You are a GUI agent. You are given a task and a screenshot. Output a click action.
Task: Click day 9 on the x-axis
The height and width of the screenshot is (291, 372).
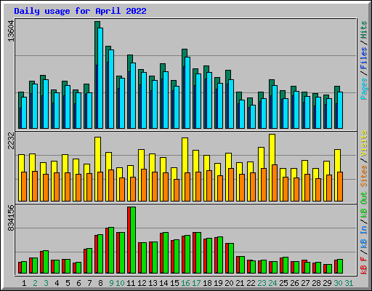point(111,283)
